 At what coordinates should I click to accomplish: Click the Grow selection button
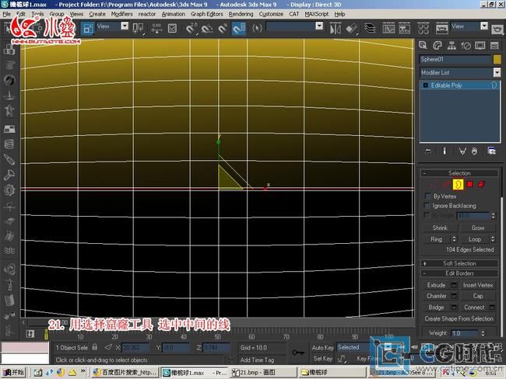(x=478, y=228)
